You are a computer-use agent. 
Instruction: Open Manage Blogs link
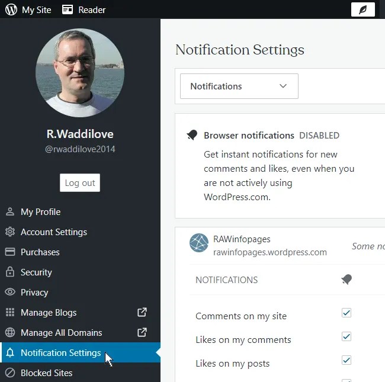[49, 313]
